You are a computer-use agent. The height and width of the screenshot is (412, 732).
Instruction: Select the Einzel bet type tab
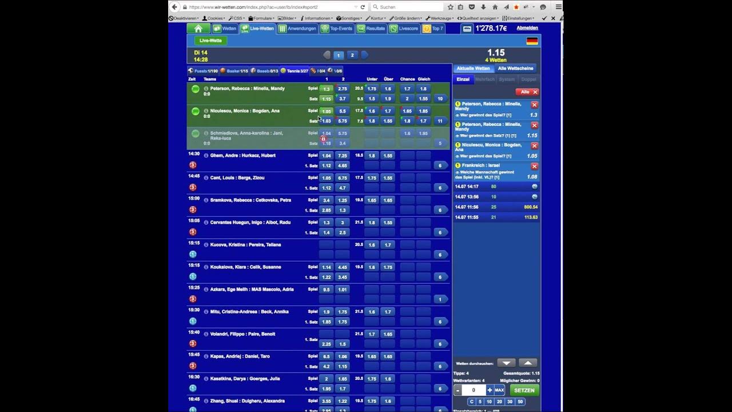click(x=463, y=80)
